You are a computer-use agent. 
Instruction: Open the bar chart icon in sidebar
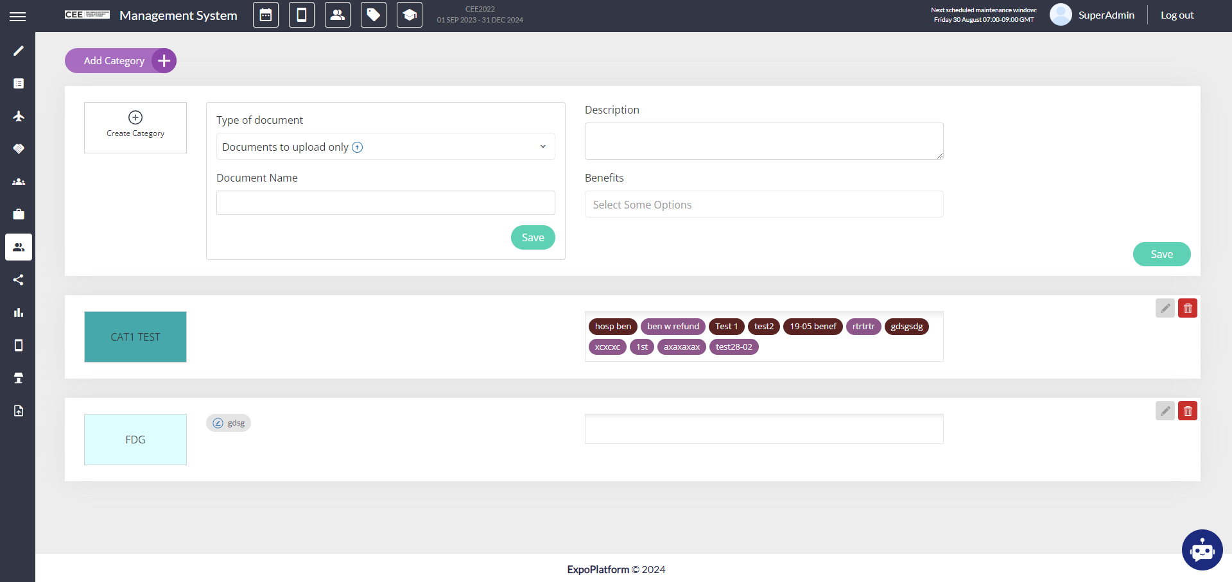pos(19,312)
